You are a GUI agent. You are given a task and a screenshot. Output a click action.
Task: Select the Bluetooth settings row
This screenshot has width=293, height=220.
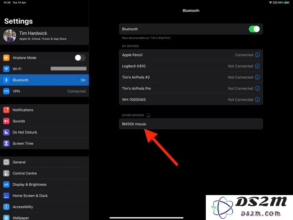pyautogui.click(x=44, y=80)
